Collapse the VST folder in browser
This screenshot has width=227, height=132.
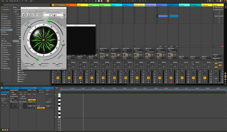(x=14, y=12)
